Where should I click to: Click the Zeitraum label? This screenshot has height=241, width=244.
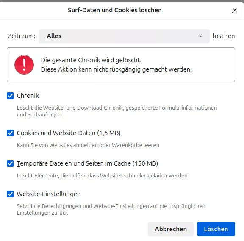22,36
